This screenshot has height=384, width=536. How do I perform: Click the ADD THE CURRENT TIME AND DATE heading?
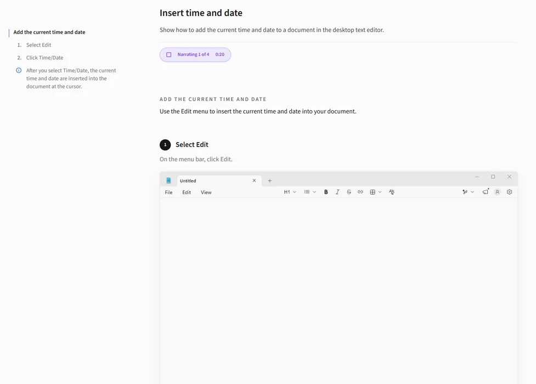click(x=213, y=99)
